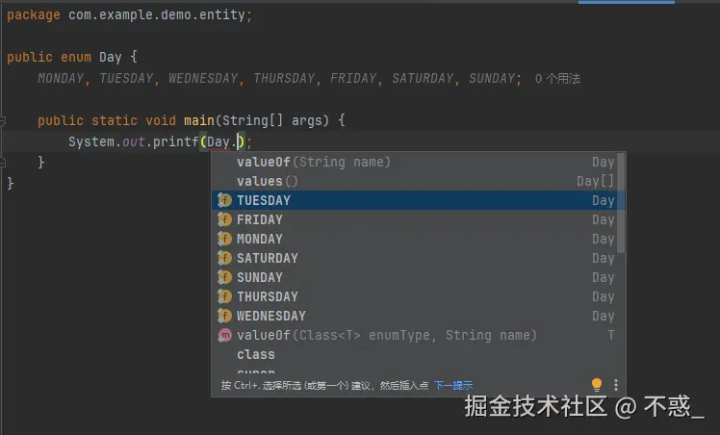Screen dimensions: 720x435
Task: Click the MONDAY constant in enum declaration
Action: point(61,79)
